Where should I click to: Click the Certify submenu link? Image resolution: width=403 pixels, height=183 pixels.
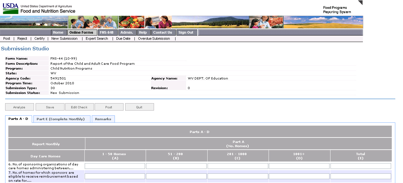[39, 38]
